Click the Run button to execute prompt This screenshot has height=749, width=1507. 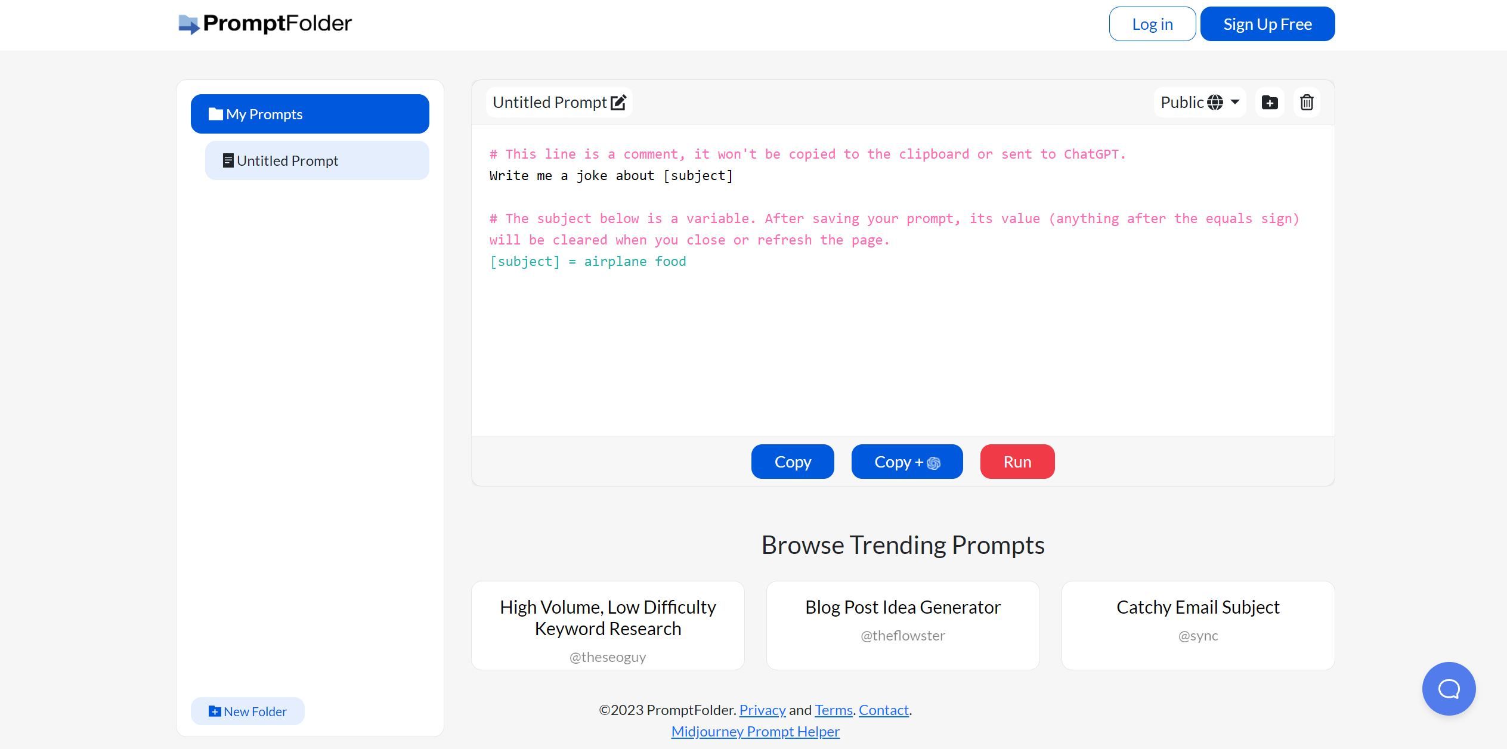point(1018,462)
